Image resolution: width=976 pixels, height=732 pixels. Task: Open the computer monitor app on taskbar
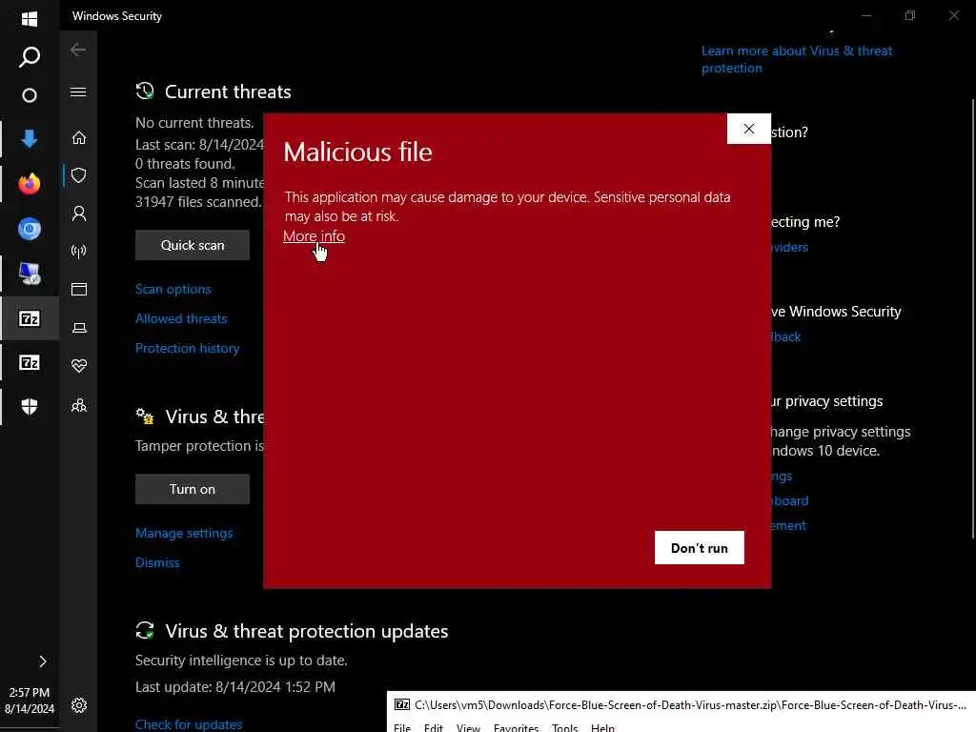click(30, 274)
